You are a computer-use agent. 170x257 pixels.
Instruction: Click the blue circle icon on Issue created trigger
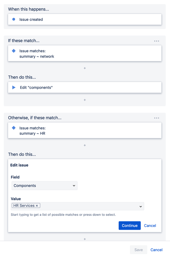pos(14,19)
